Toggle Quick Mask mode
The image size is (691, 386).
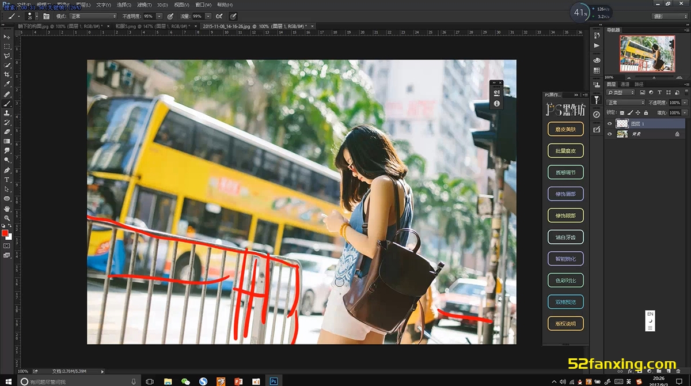[7, 245]
